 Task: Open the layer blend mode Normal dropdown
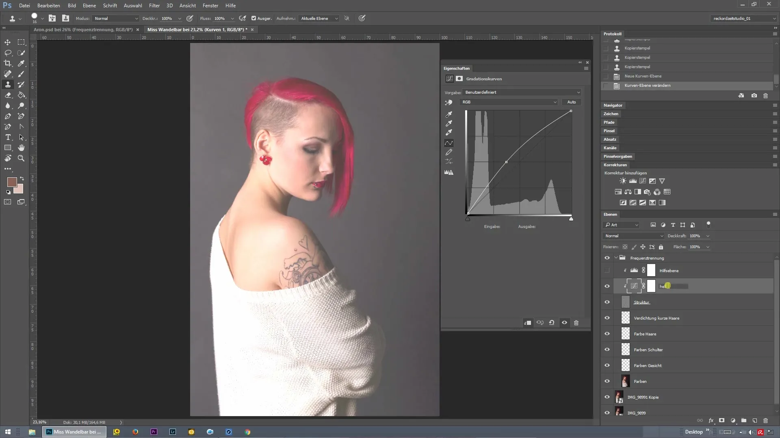[633, 236]
